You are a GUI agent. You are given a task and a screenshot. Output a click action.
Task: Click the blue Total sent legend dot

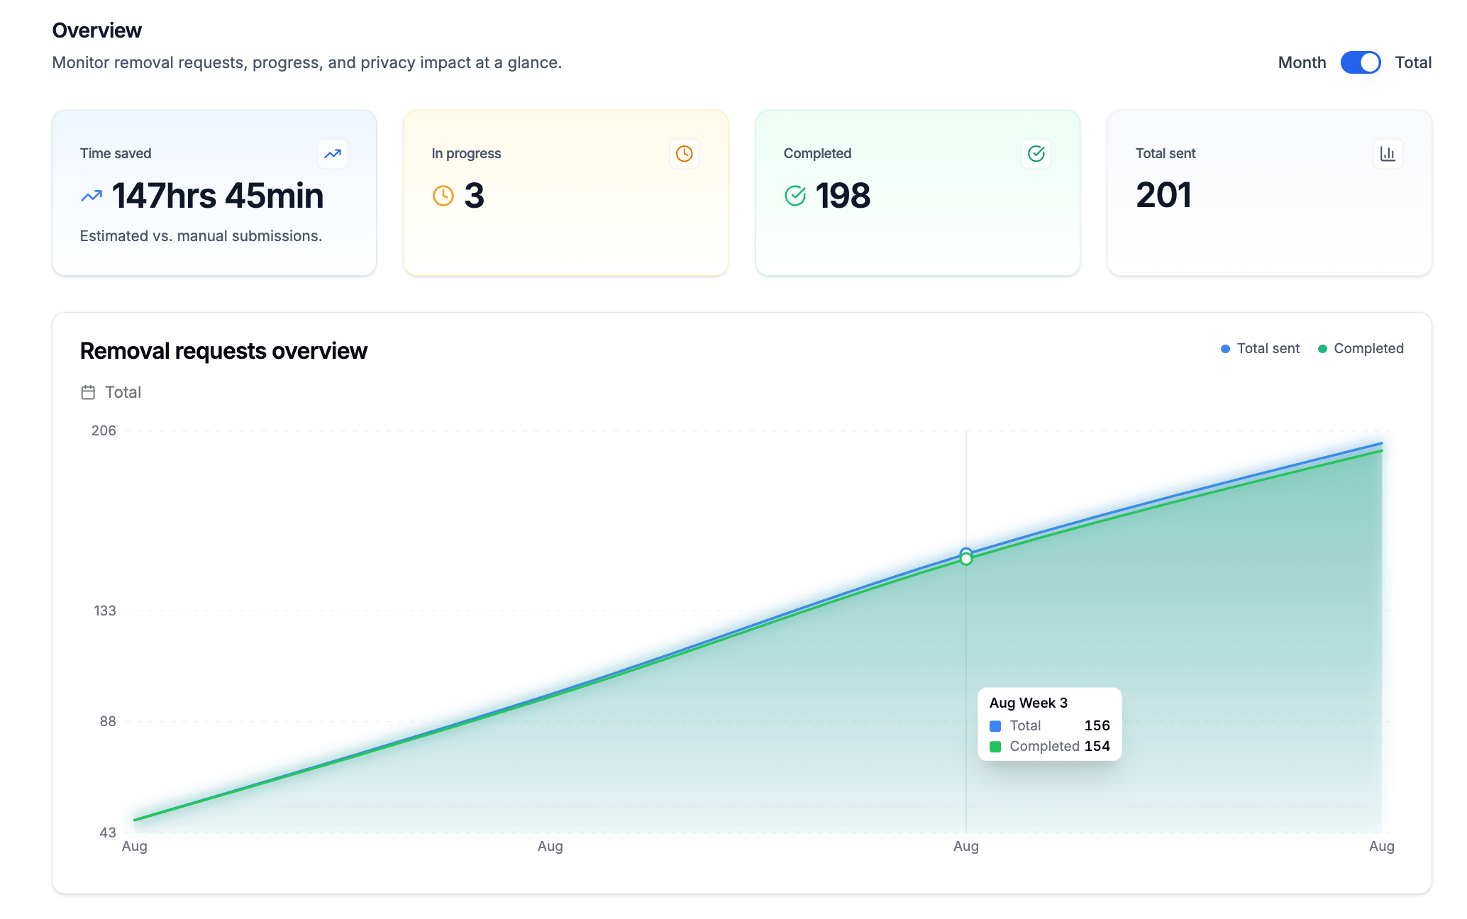pyautogui.click(x=1225, y=349)
